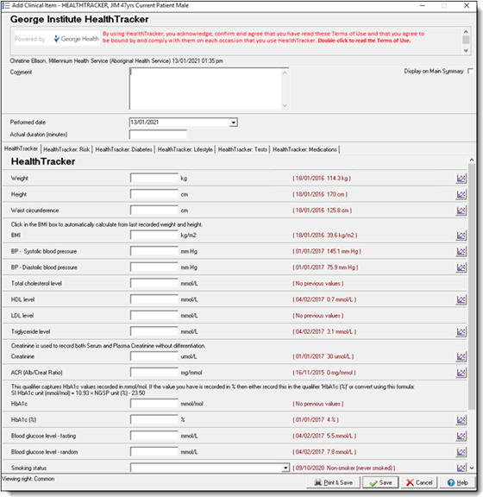489x503 pixels.
Task: Expand the Smoking status dropdown
Action: click(x=285, y=468)
